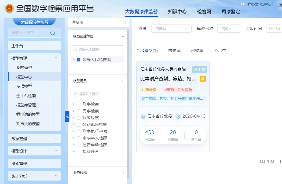
Task: Check the 未成年人检察 checkbox
Action: [79, 138]
